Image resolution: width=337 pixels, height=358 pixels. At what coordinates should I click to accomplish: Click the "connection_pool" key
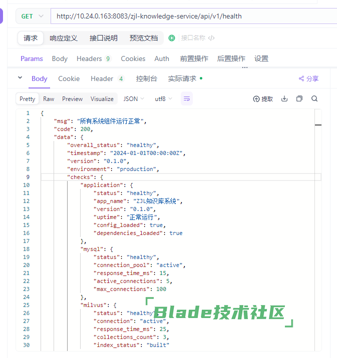pyautogui.click(x=121, y=265)
